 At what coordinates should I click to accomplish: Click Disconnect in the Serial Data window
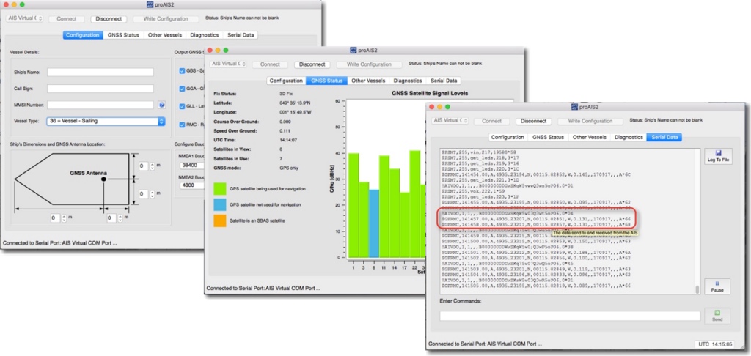[534, 121]
